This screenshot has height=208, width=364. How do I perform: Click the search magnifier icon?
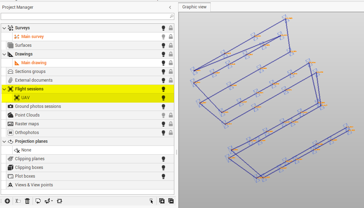(171, 16)
